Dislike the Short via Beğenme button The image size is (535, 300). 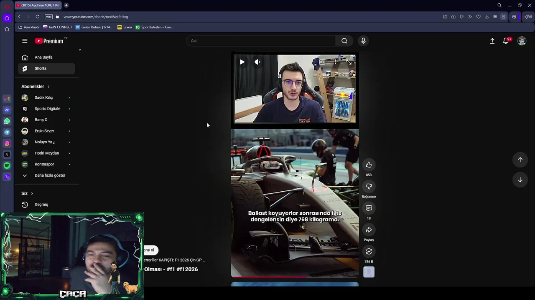coord(369,186)
